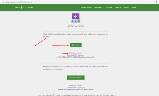Viewport: 159px width, 96px height.
Task: Click the Download Torrent link under Minimal
Action: pyautogui.click(x=76, y=86)
